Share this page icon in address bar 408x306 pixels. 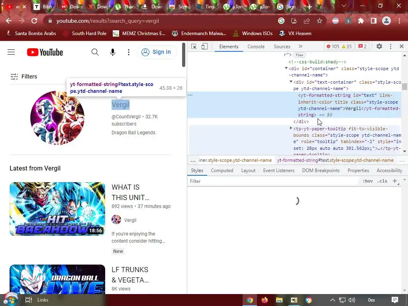tap(306, 21)
